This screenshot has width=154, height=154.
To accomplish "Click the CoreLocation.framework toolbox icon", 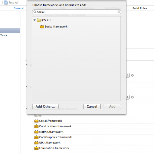I will pos(36,126).
